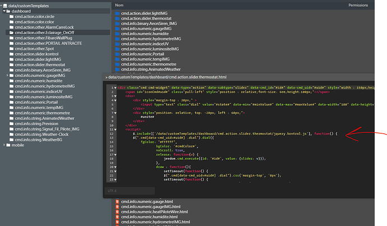Fold code at line 1 arrow

click(116, 88)
